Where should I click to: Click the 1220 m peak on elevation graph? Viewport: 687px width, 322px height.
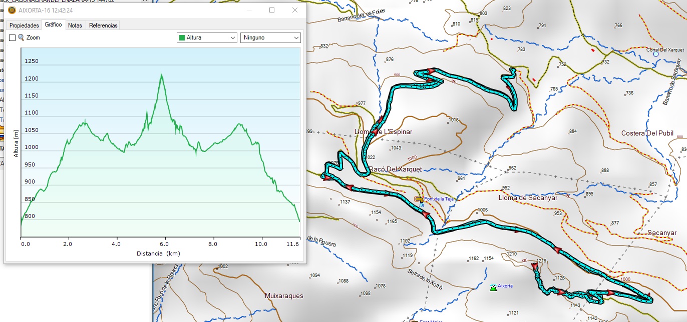[x=161, y=74]
